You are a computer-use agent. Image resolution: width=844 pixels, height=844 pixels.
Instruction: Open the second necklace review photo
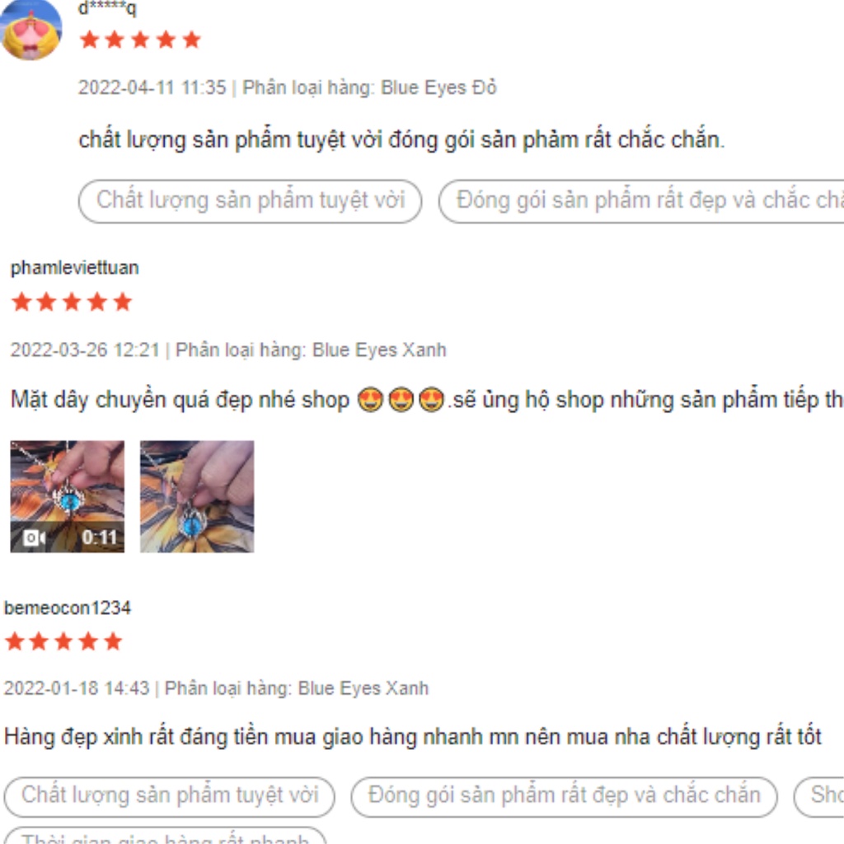[x=197, y=496]
